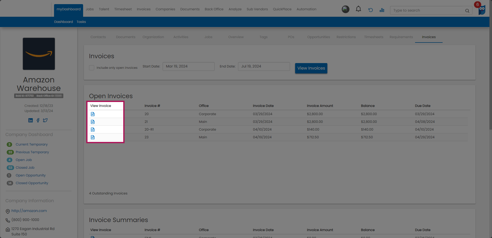Viewport: 492px width, 238px height.
Task: Visit the http://amazon.com website link
Action: pos(29,211)
